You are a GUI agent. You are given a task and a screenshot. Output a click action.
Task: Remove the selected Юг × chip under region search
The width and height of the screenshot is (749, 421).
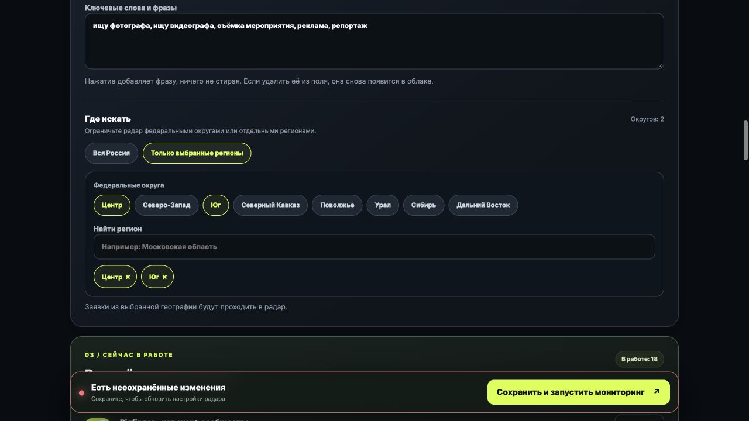157,277
